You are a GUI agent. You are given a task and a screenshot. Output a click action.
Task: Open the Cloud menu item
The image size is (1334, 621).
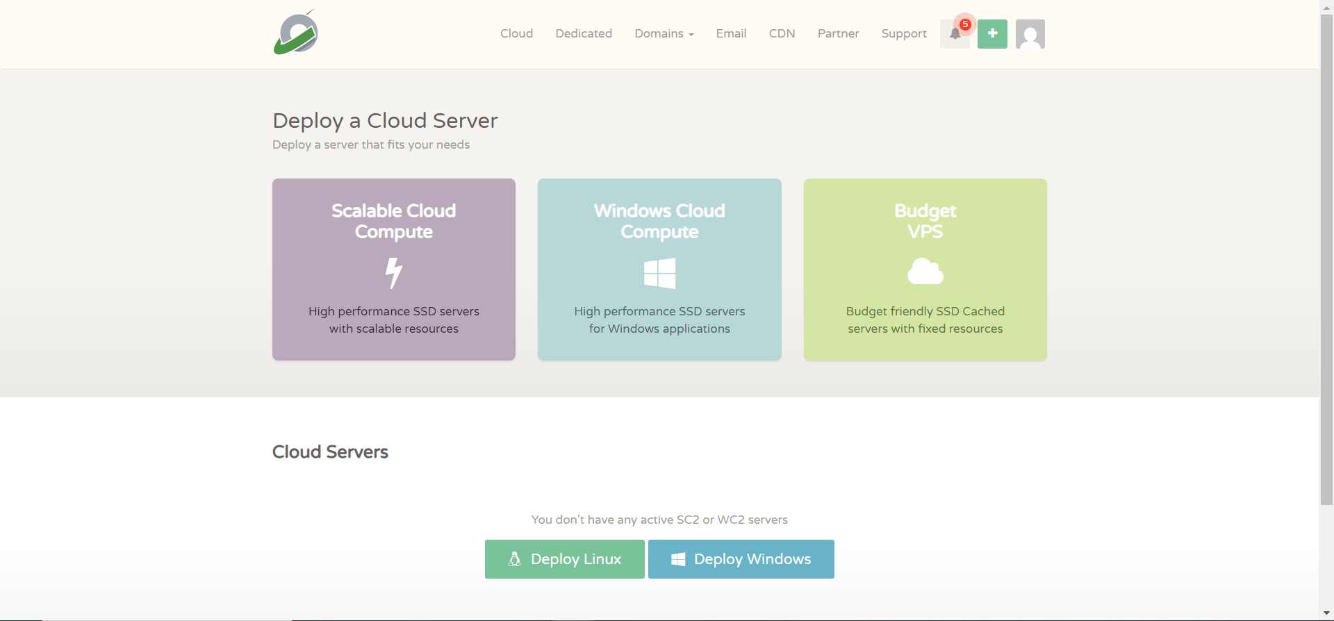(516, 33)
